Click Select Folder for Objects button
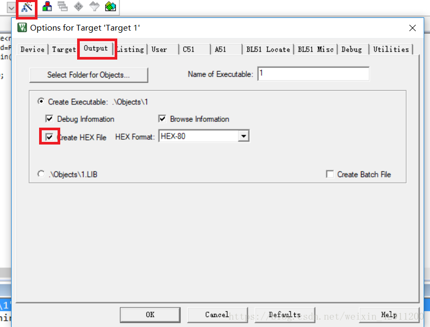430x327 pixels. (89, 75)
